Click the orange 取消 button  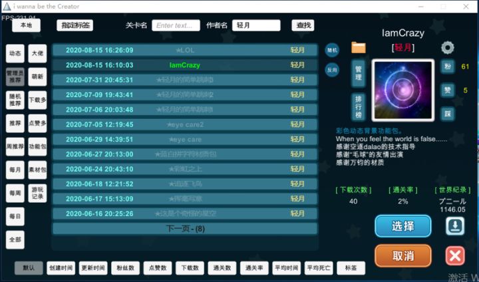pyautogui.click(x=403, y=255)
